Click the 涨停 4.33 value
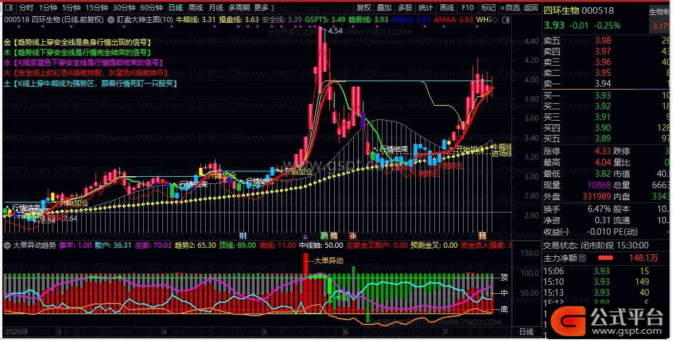 click(x=603, y=151)
